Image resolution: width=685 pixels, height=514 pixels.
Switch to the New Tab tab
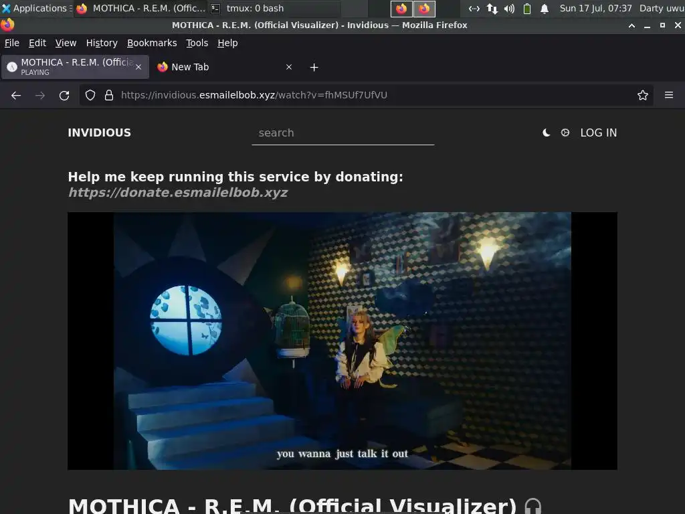[x=225, y=67]
